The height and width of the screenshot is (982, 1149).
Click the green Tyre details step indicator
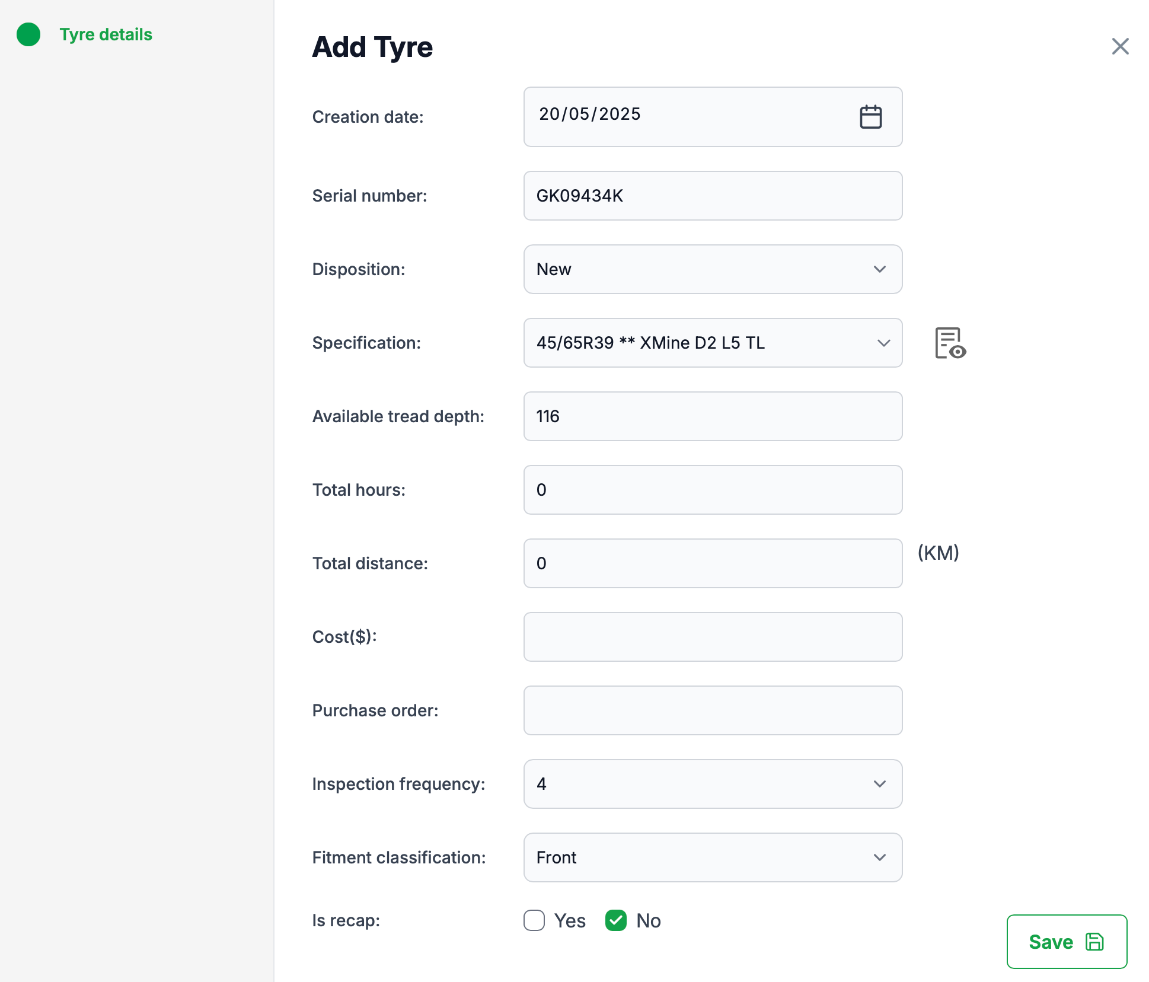pyautogui.click(x=28, y=34)
